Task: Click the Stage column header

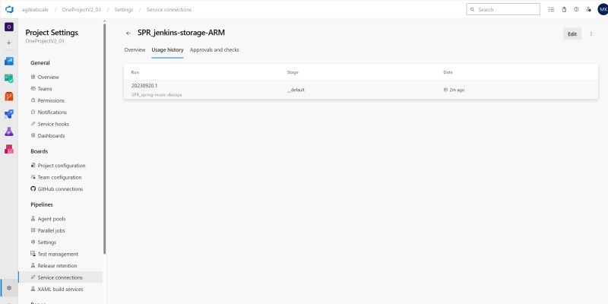Action: click(x=293, y=72)
